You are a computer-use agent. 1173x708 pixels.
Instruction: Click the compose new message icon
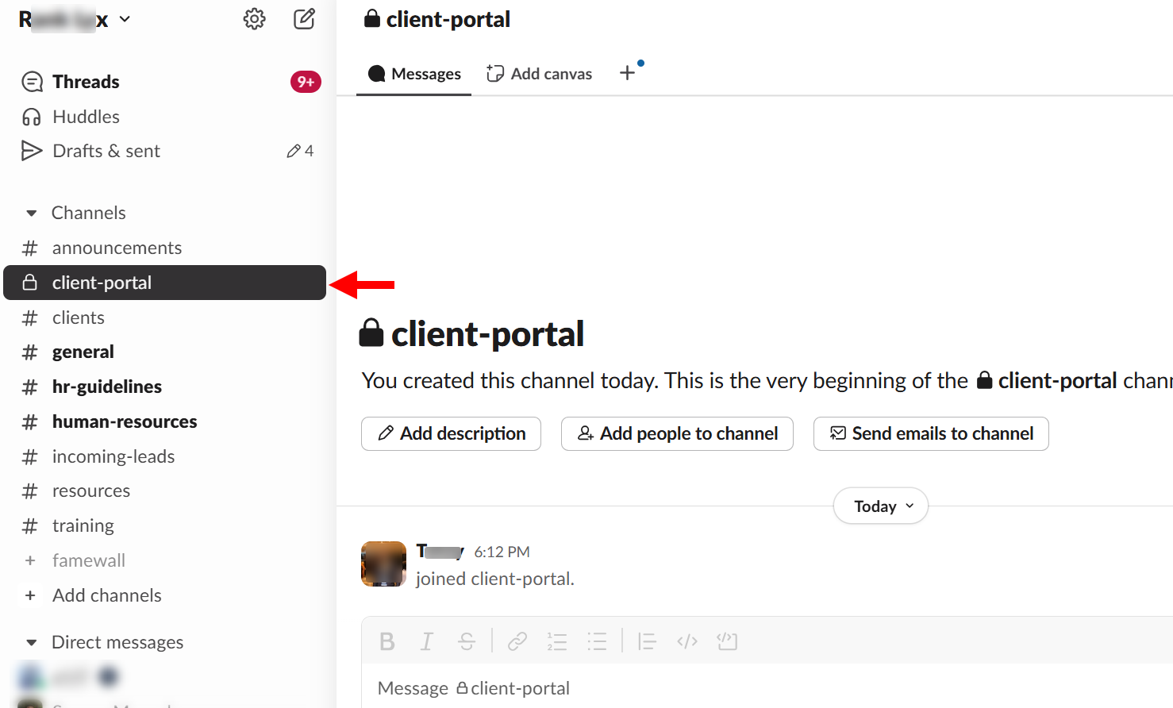pos(304,19)
